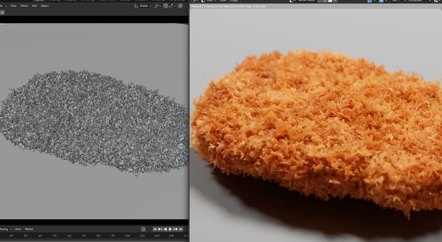
Task: Toggle proportional editing in viewport header
Action: click(x=180, y=6)
